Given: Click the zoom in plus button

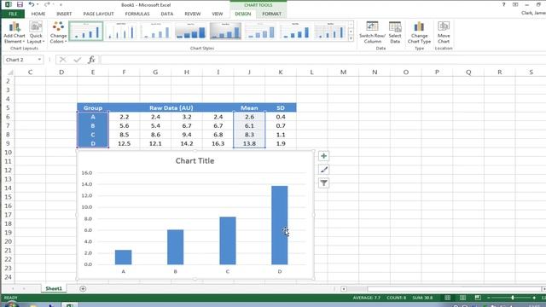Looking at the screenshot, I should click(534, 298).
